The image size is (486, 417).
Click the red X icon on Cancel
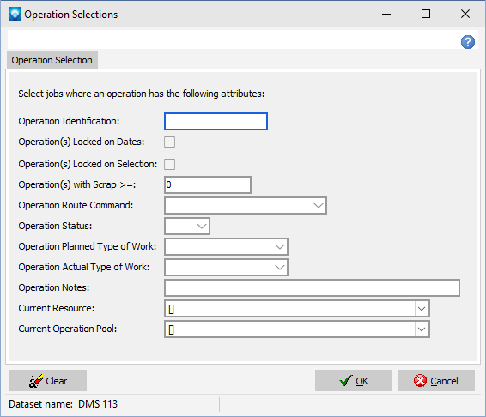pos(420,381)
